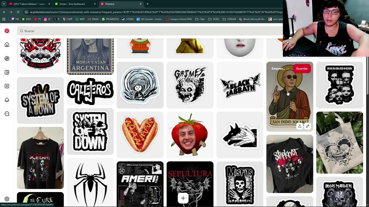Open the X bookmark
The height and width of the screenshot is (207, 369).
pos(57,19)
